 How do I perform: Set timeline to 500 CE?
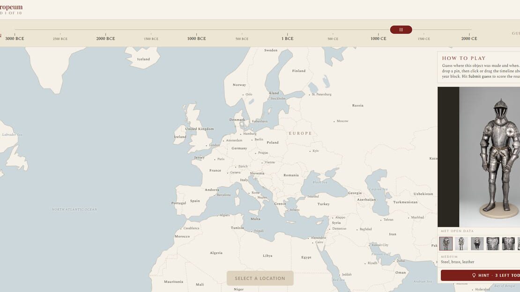click(333, 39)
